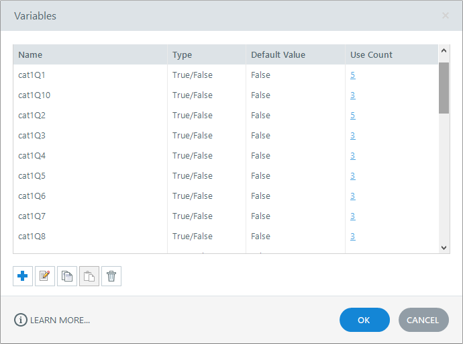Open use count link for cat1Q2
This screenshot has height=344, width=463.
(x=353, y=116)
